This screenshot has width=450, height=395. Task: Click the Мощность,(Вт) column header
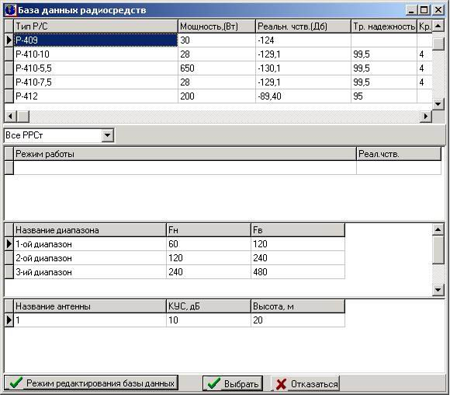(216, 26)
